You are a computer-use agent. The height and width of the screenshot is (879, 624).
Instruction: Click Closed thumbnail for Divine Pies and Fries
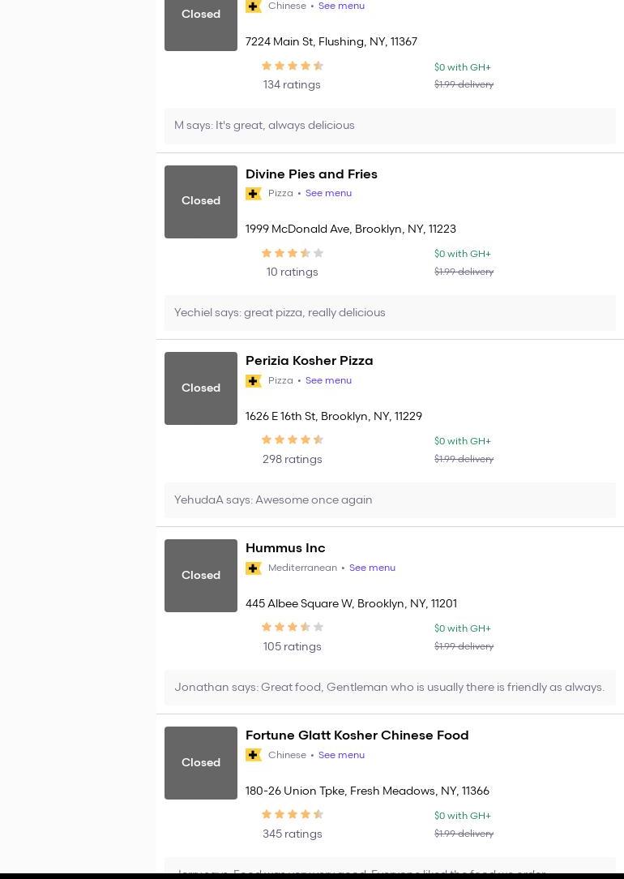click(201, 202)
